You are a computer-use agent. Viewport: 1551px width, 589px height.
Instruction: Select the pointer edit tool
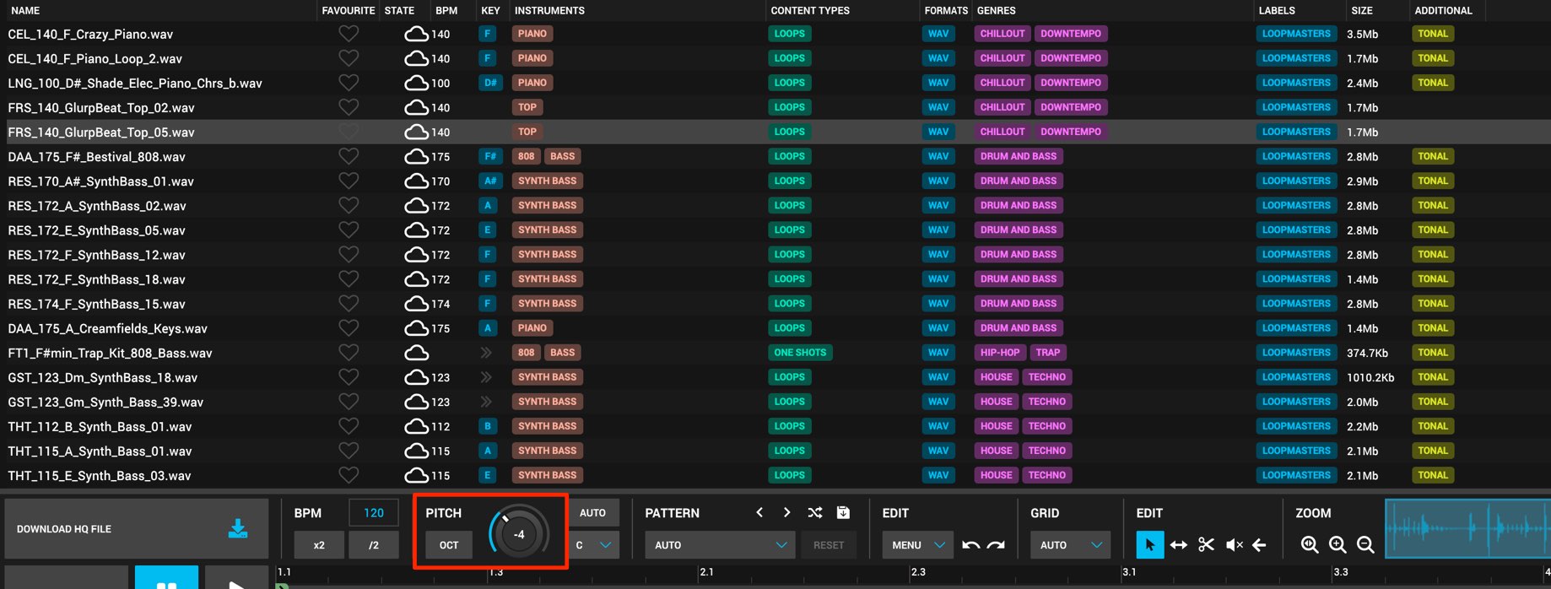click(x=1149, y=544)
